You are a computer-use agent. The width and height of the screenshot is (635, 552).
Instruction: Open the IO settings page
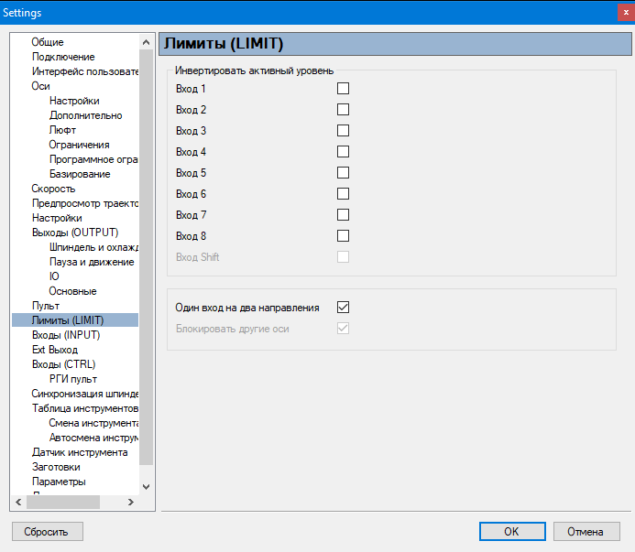[54, 276]
